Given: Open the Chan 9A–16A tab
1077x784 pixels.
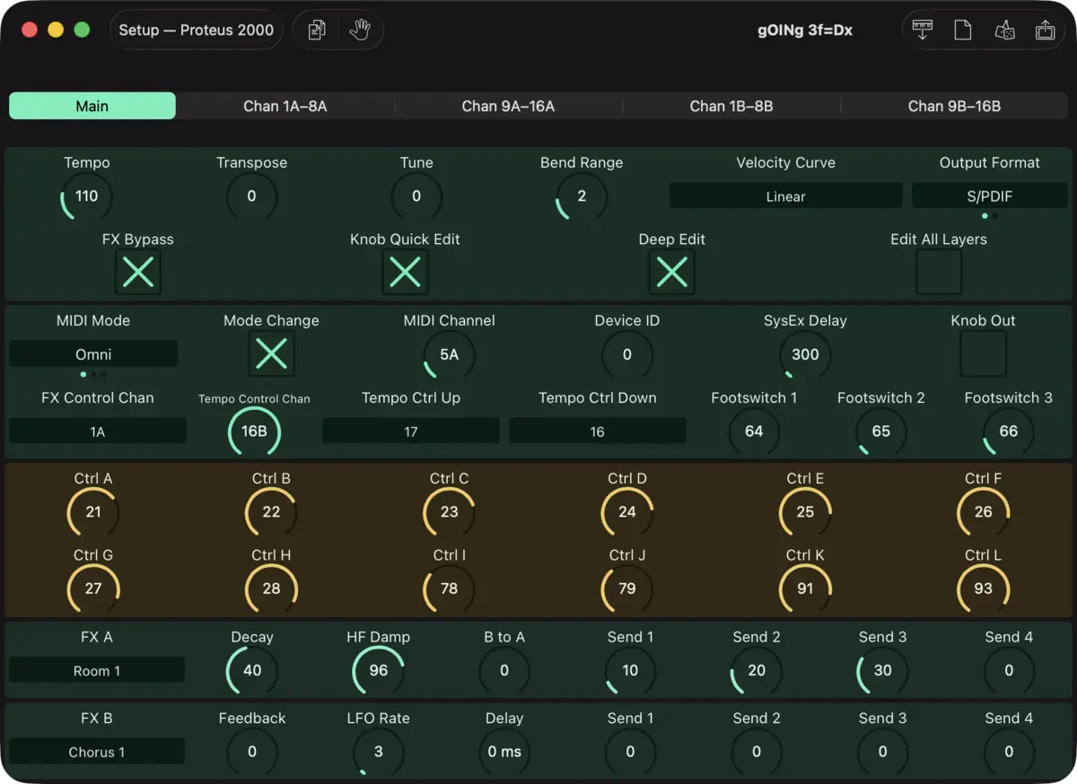Looking at the screenshot, I should click(508, 106).
